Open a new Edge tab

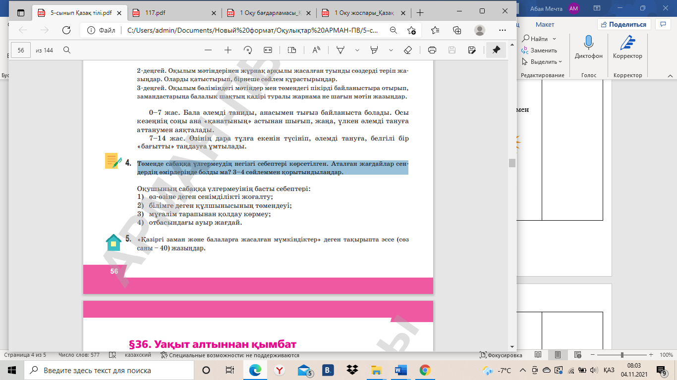[420, 13]
